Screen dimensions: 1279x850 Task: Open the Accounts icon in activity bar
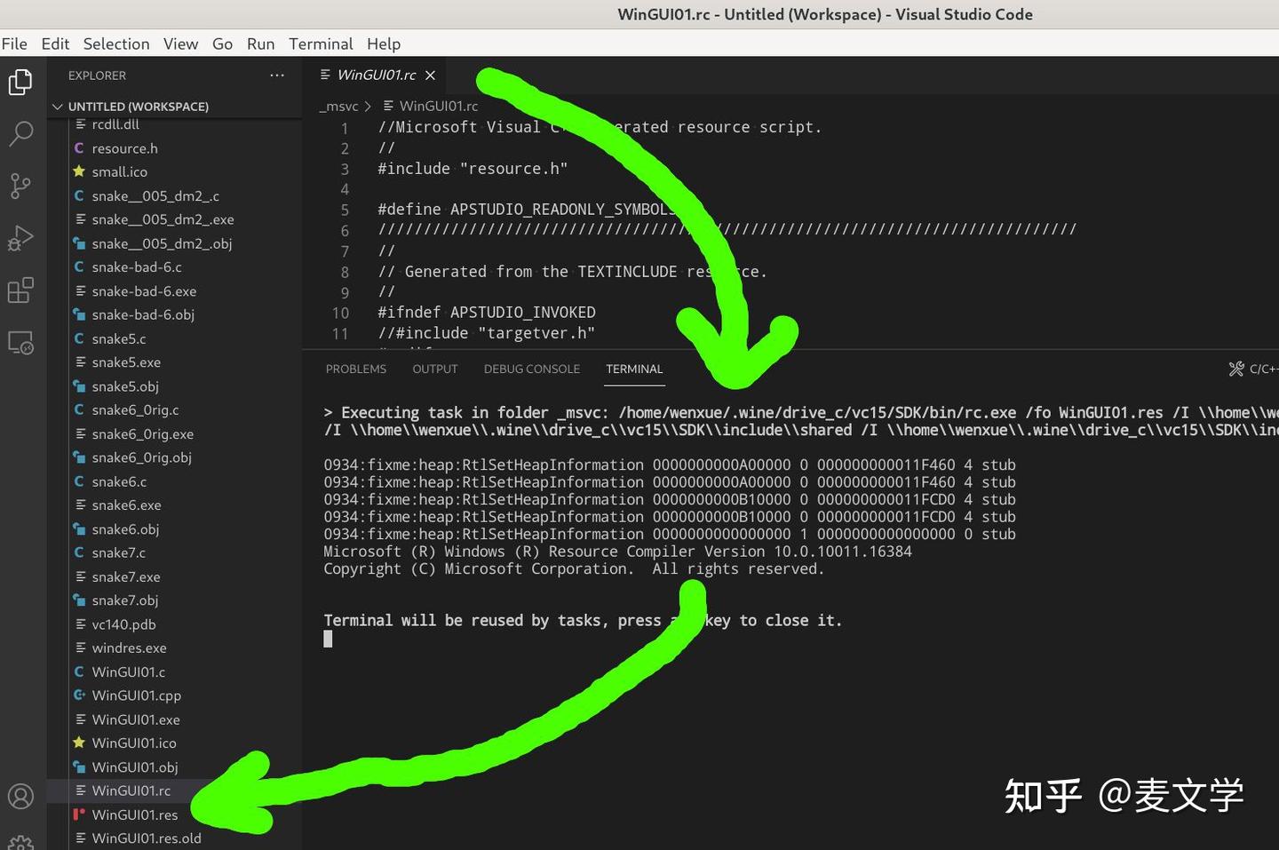20,796
